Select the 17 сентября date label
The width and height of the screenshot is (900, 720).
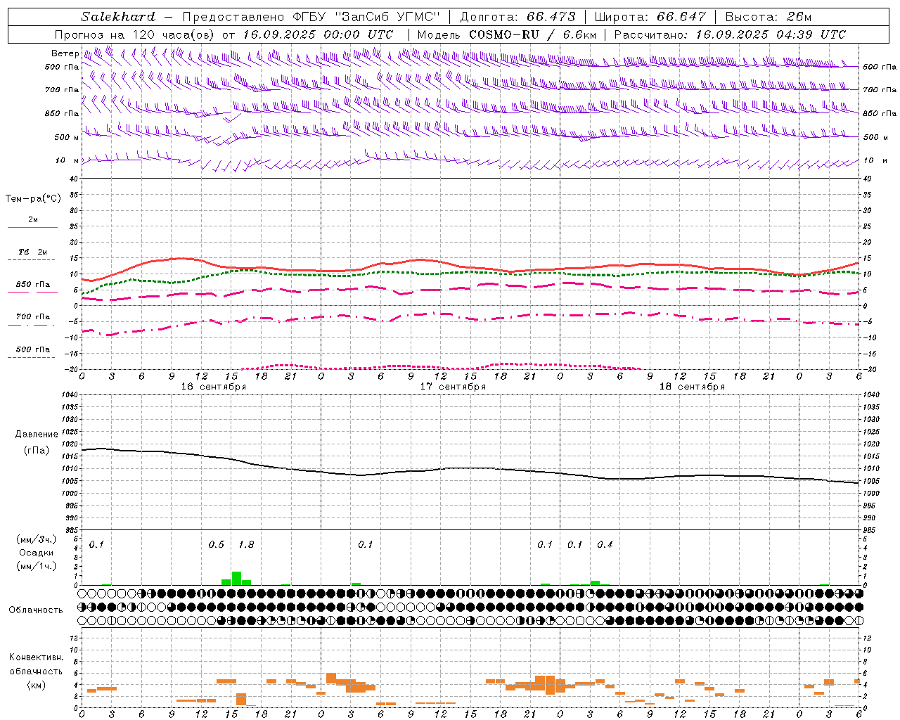pos(453,387)
